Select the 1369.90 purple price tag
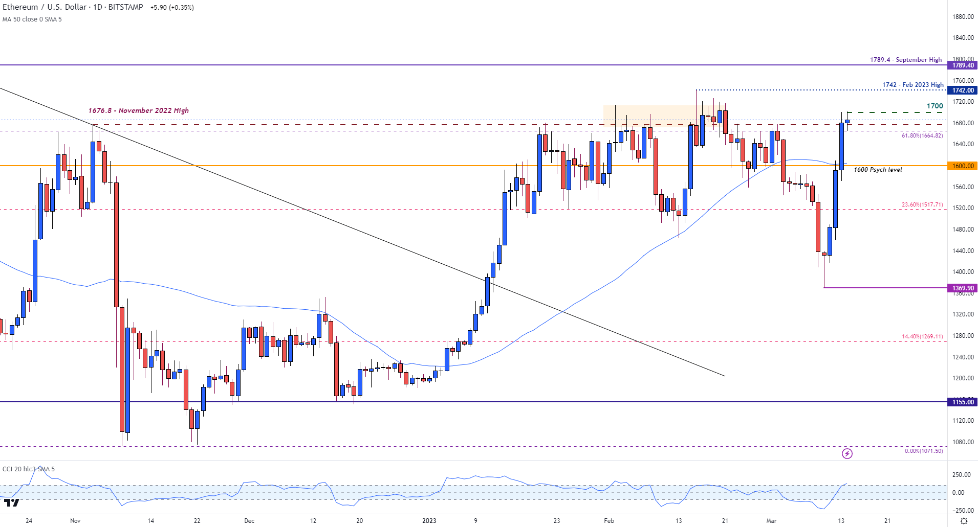 [963, 288]
